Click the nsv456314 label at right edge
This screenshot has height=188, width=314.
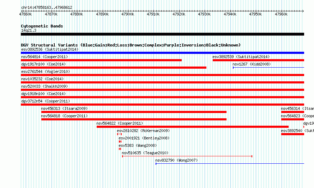pos(297,108)
